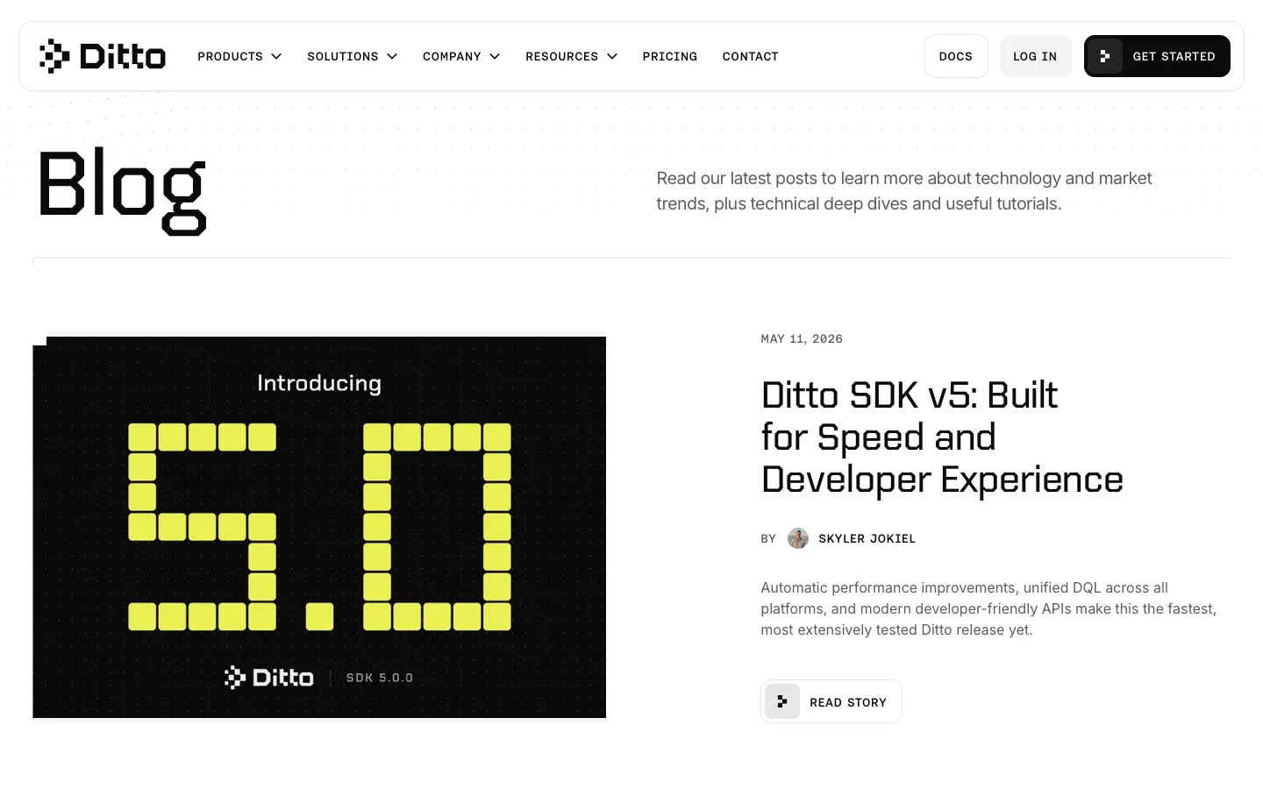Open author Skyler Jokiel's name link
This screenshot has height=789, width=1263.
click(x=867, y=538)
